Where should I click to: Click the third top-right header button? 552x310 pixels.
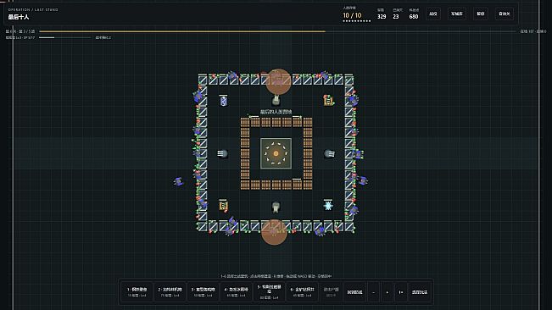click(481, 14)
